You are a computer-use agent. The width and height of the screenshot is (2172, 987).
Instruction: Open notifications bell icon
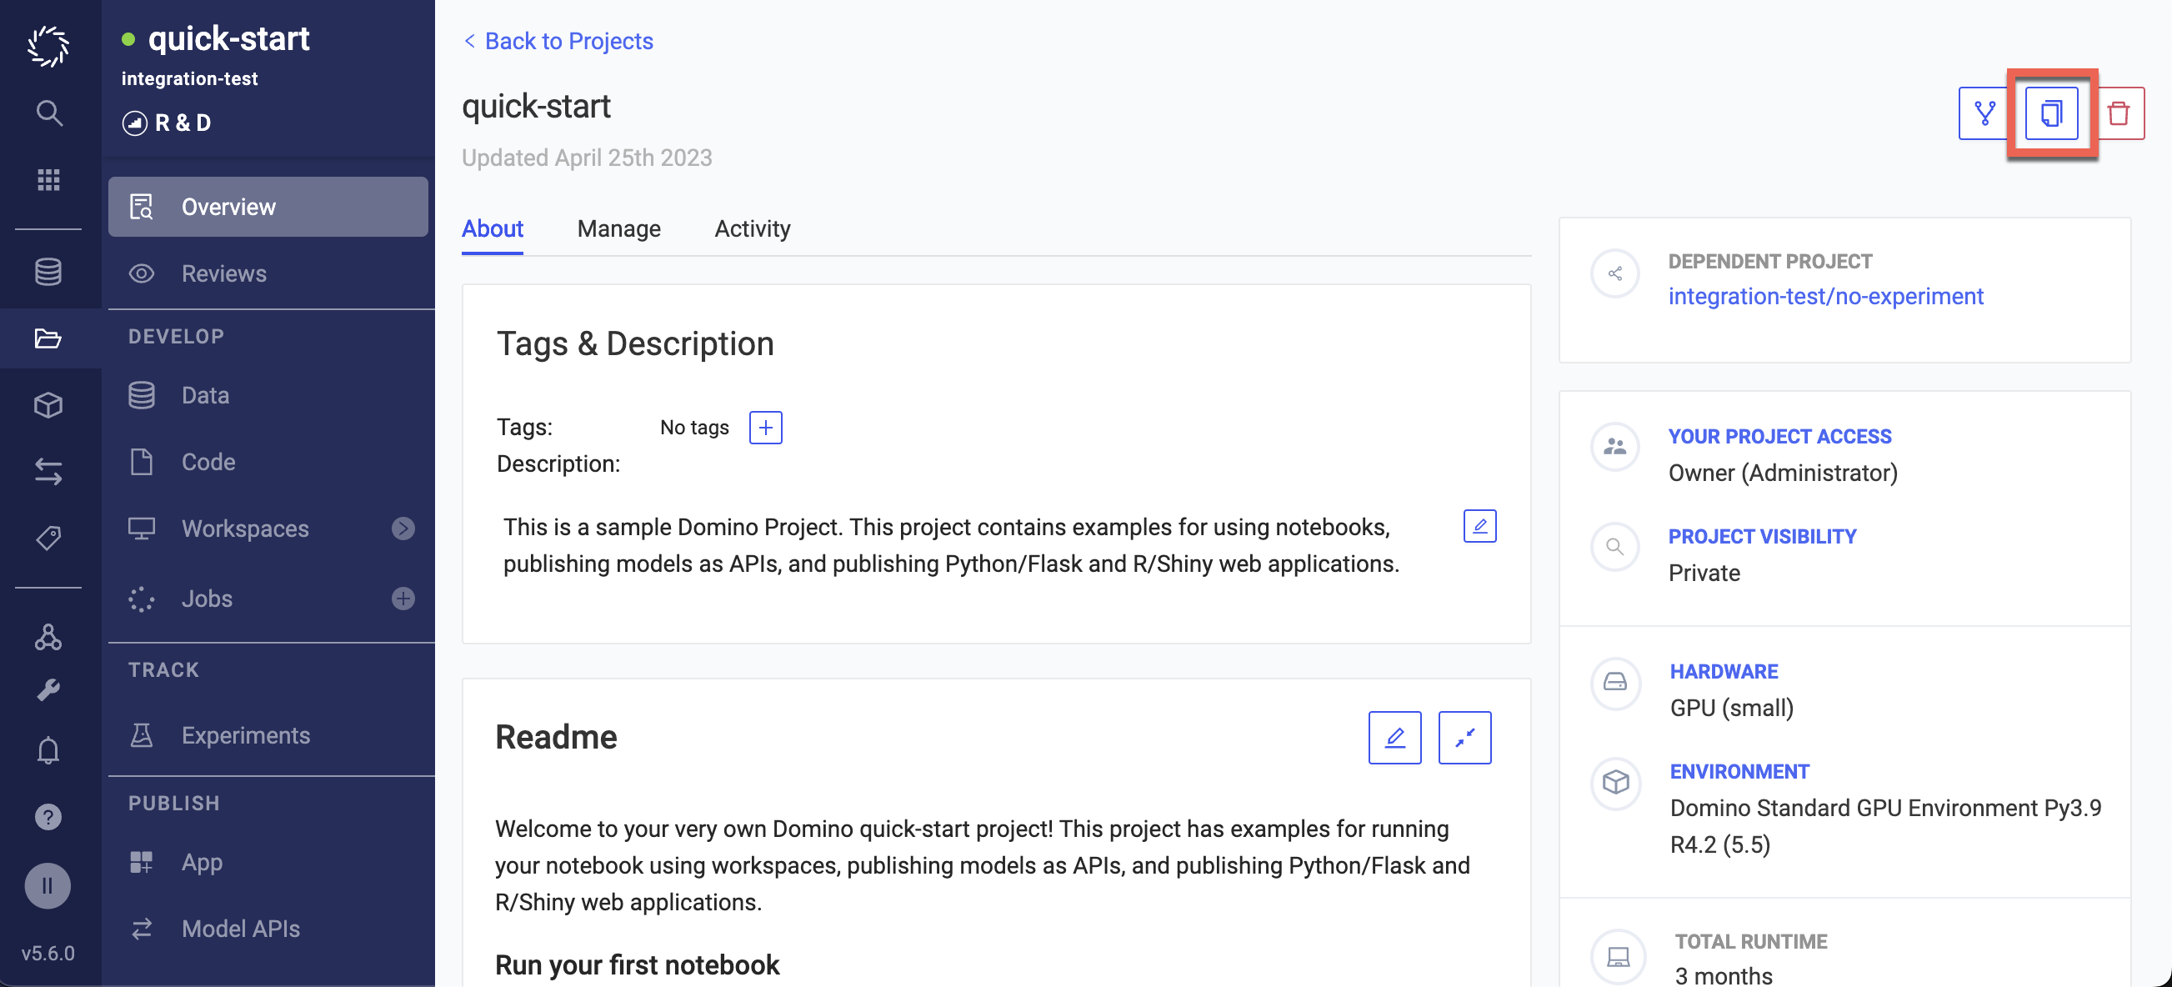coord(48,750)
